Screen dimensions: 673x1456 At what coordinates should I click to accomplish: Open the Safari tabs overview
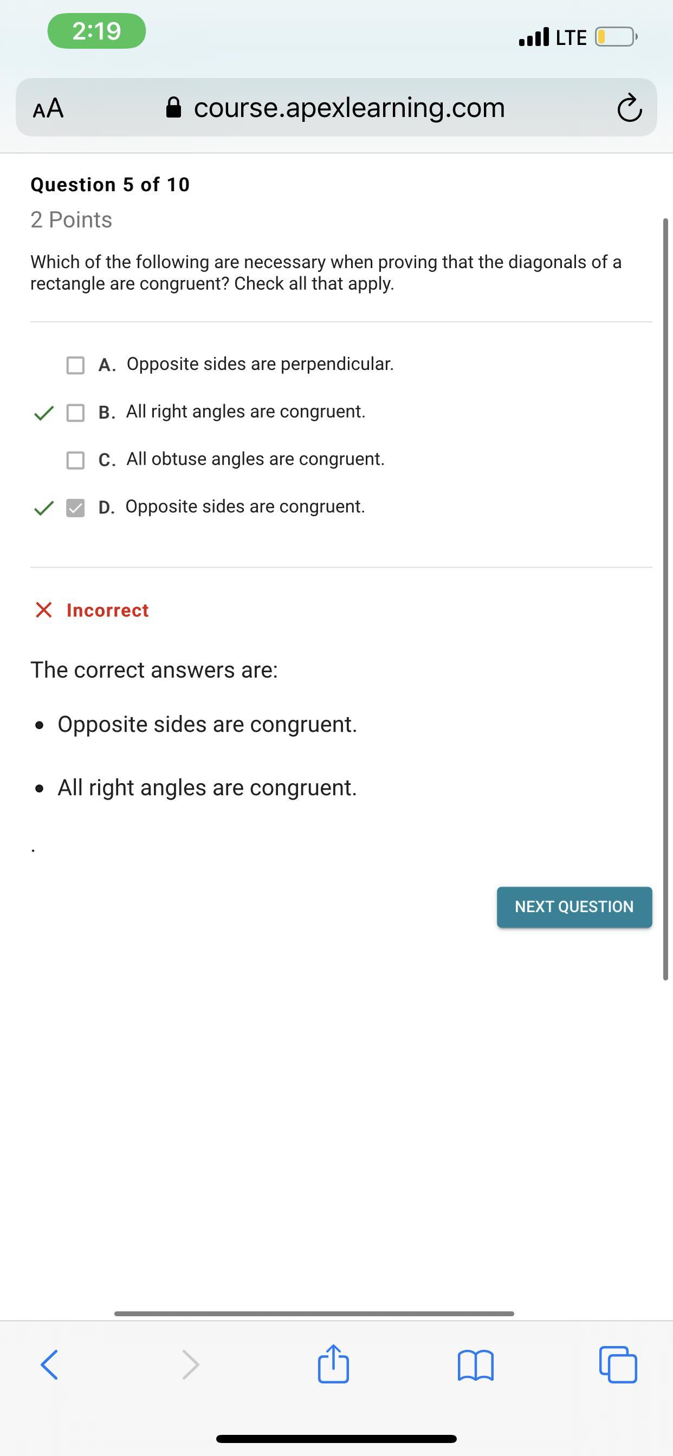coord(618,1364)
